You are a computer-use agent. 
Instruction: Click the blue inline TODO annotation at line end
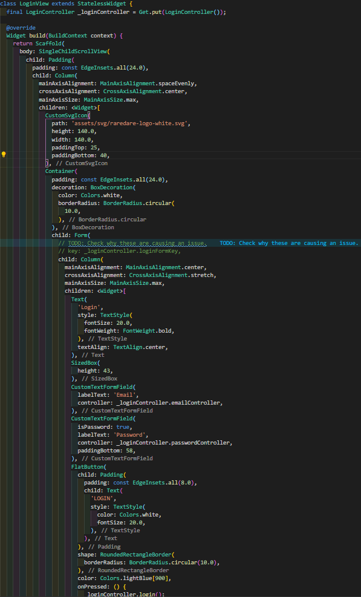coord(290,243)
